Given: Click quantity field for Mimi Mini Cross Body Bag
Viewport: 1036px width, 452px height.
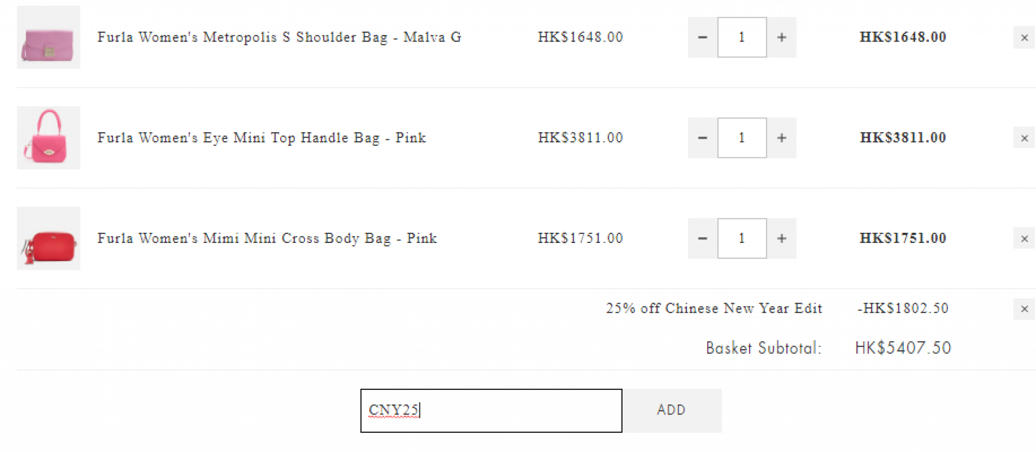Looking at the screenshot, I should click(742, 238).
